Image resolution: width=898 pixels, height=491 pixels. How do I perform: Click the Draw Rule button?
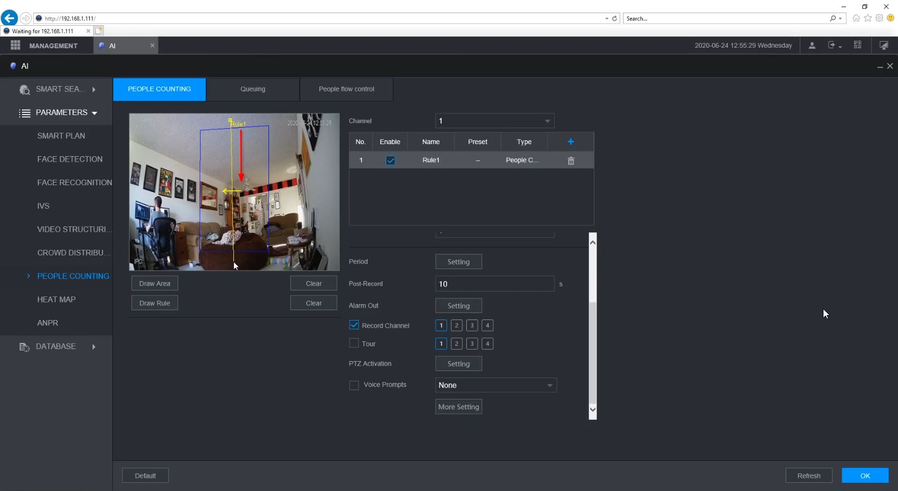pyautogui.click(x=155, y=303)
